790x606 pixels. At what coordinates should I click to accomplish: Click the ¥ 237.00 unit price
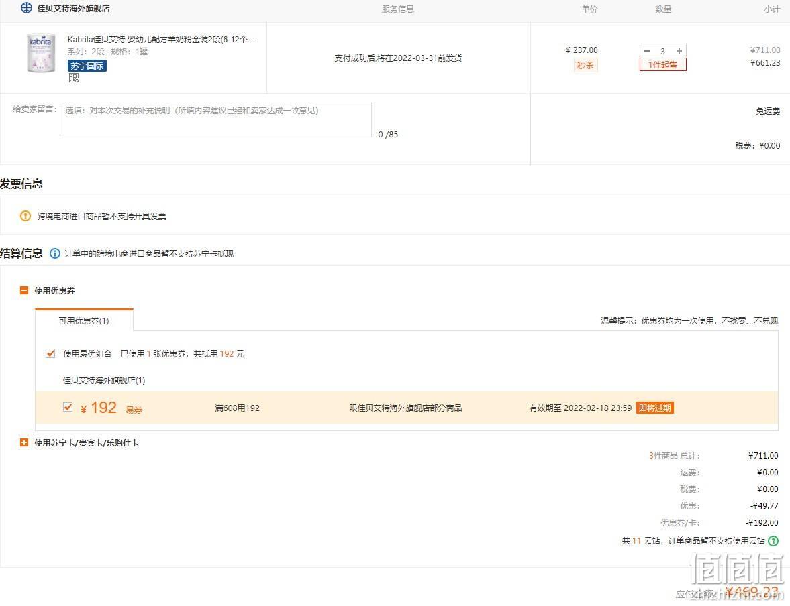tap(581, 50)
